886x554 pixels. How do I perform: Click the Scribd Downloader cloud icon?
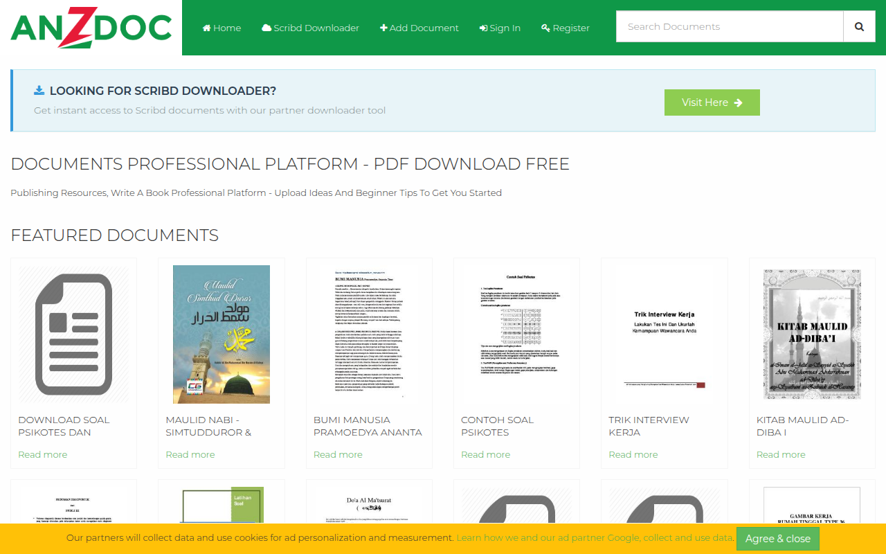[266, 28]
